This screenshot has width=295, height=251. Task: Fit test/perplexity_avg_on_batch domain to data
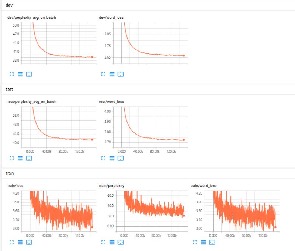click(x=28, y=158)
